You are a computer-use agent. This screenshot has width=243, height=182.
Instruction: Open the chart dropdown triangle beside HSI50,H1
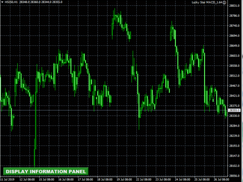click(2, 2)
